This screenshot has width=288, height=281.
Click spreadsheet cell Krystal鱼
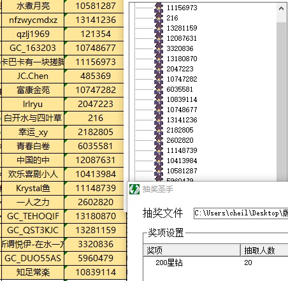pos(32,188)
